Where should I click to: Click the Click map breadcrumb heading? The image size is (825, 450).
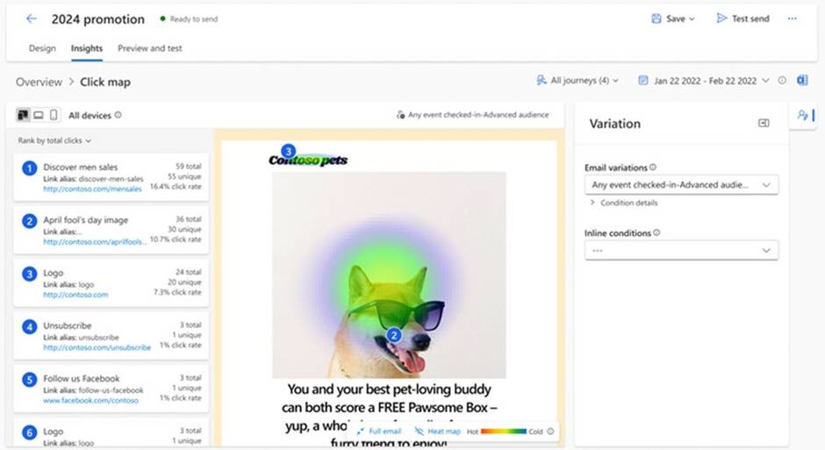click(105, 82)
